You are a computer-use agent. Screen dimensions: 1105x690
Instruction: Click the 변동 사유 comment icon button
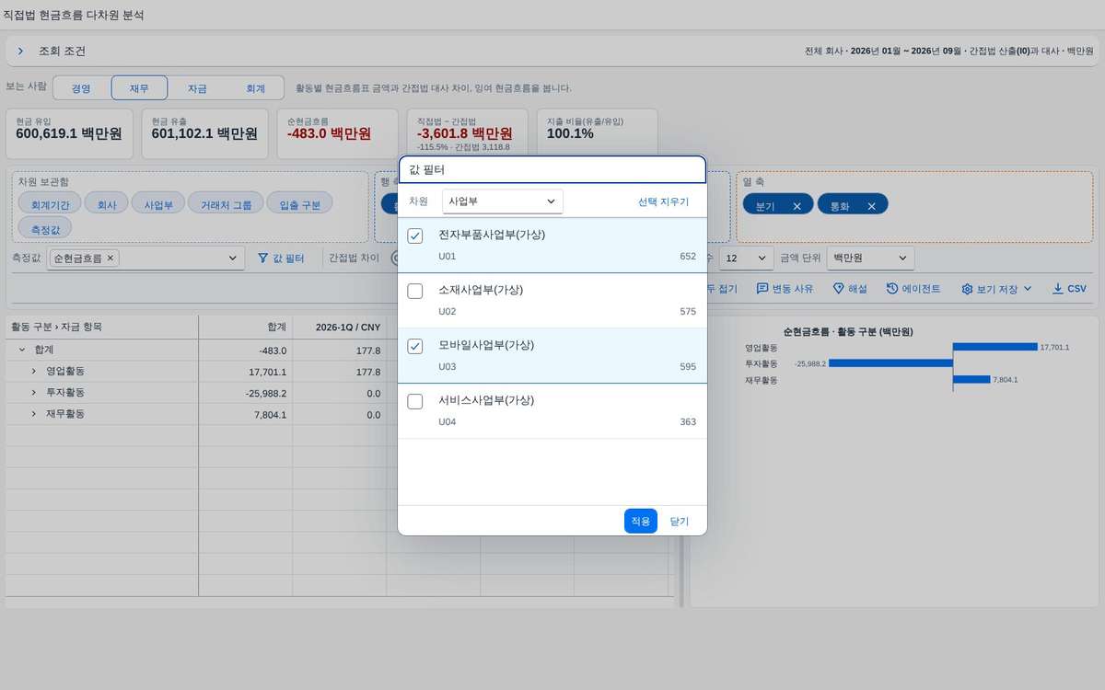[785, 289]
